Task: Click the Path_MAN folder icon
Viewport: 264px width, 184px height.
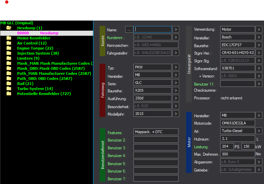Action: (x=9, y=73)
